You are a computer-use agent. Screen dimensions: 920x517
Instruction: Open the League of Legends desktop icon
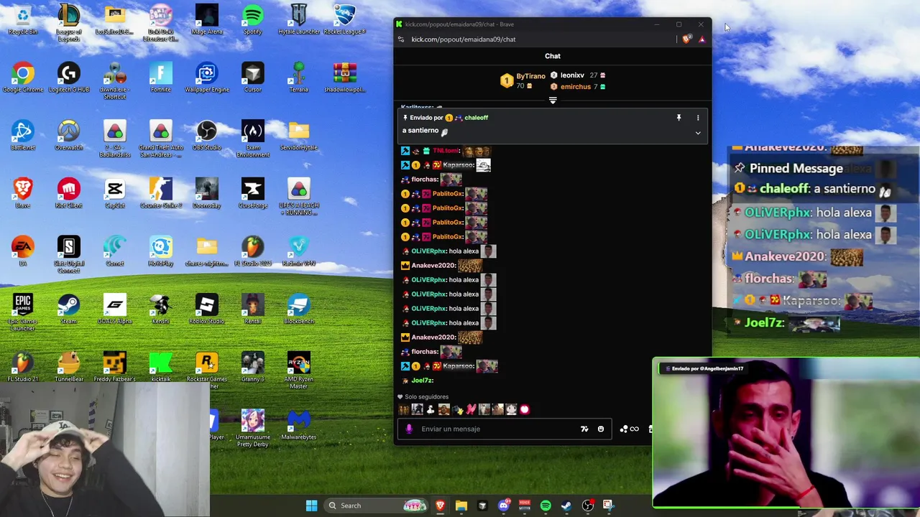tap(68, 22)
